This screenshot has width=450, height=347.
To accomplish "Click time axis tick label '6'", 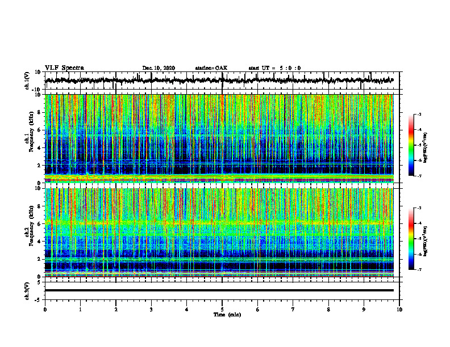I will (258, 310).
